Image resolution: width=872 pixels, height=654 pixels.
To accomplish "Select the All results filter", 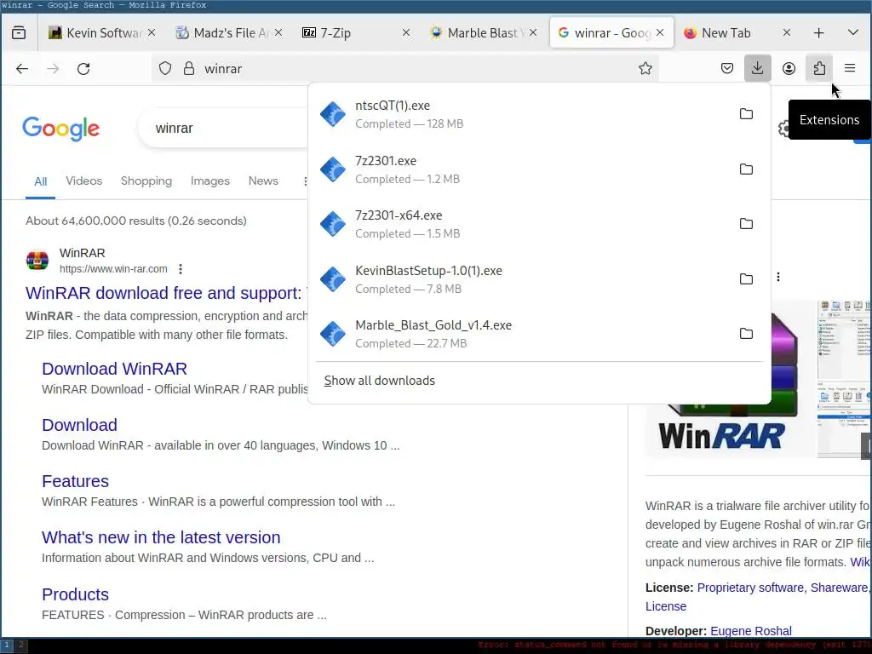I will pyautogui.click(x=41, y=181).
